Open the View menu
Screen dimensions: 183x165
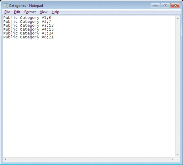44,12
